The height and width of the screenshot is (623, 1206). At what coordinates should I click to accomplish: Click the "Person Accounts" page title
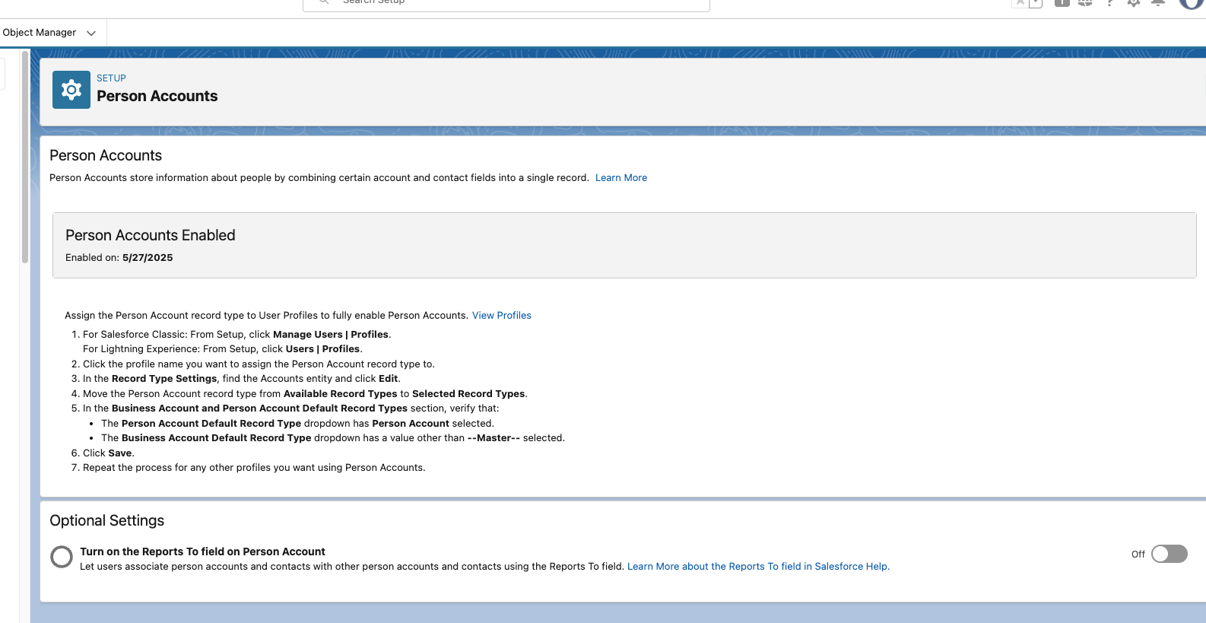(157, 97)
